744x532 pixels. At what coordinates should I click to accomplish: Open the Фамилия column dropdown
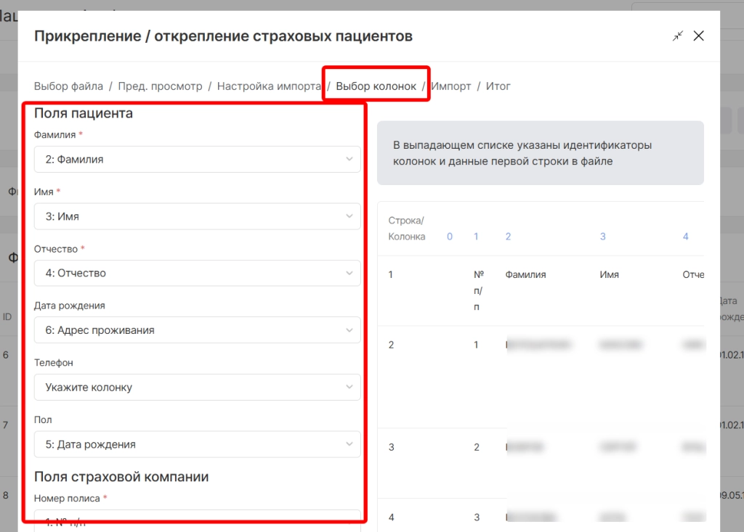[x=197, y=160]
